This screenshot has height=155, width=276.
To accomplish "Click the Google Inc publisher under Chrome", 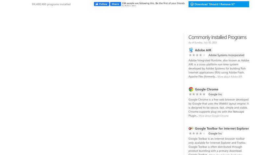I will point(215,94).
